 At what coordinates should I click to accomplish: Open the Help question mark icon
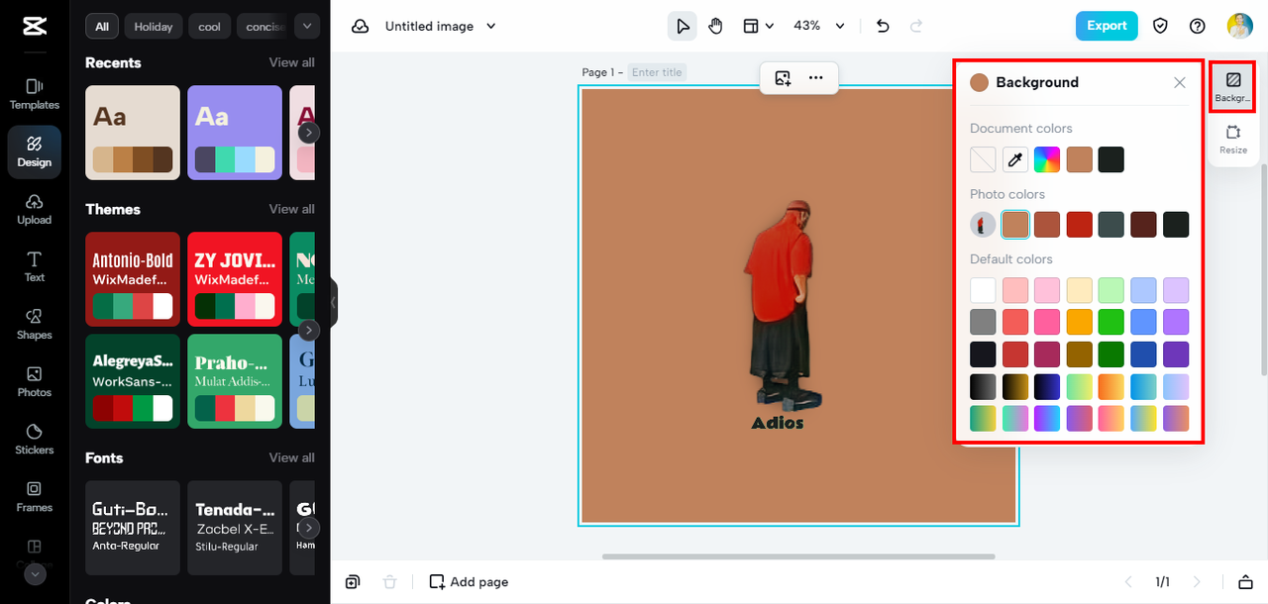coord(1198,26)
